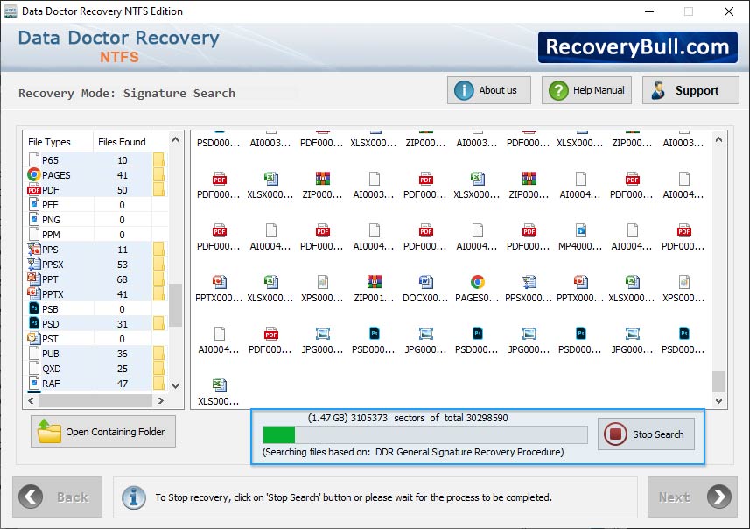Select the QXD file type row
This screenshot has width=750, height=529.
(95, 369)
